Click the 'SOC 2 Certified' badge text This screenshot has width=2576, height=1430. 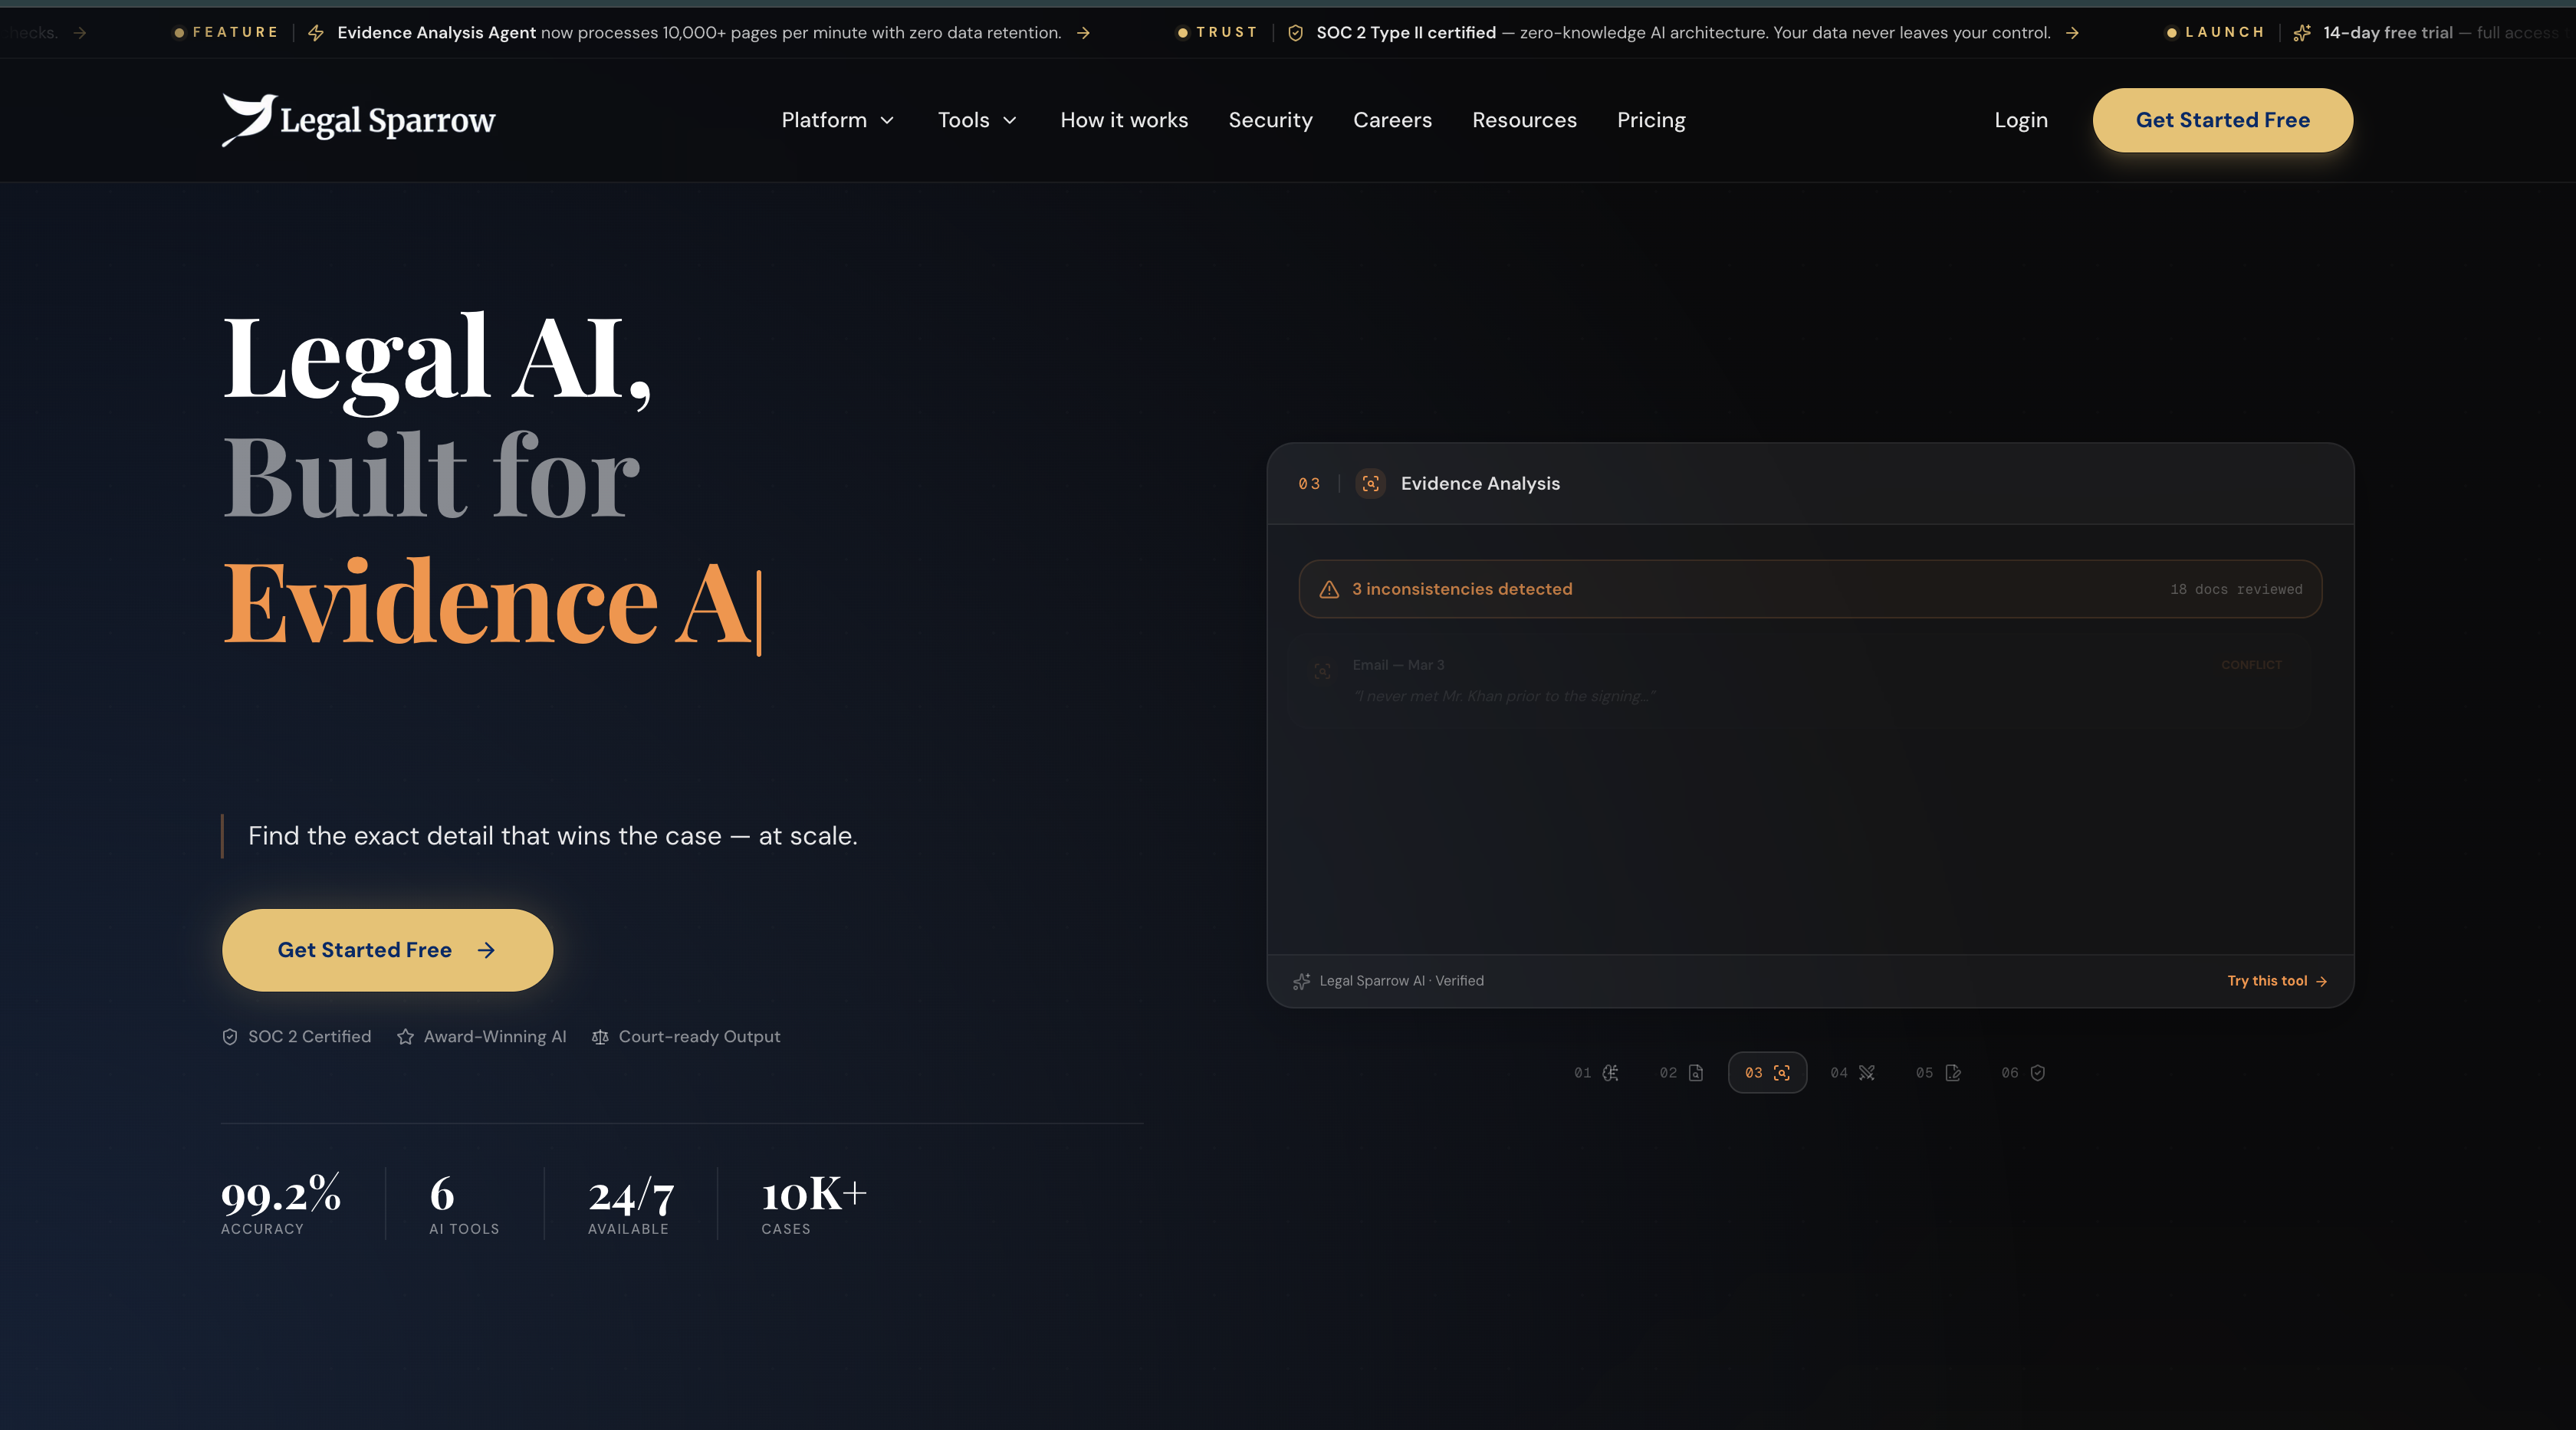(309, 1038)
